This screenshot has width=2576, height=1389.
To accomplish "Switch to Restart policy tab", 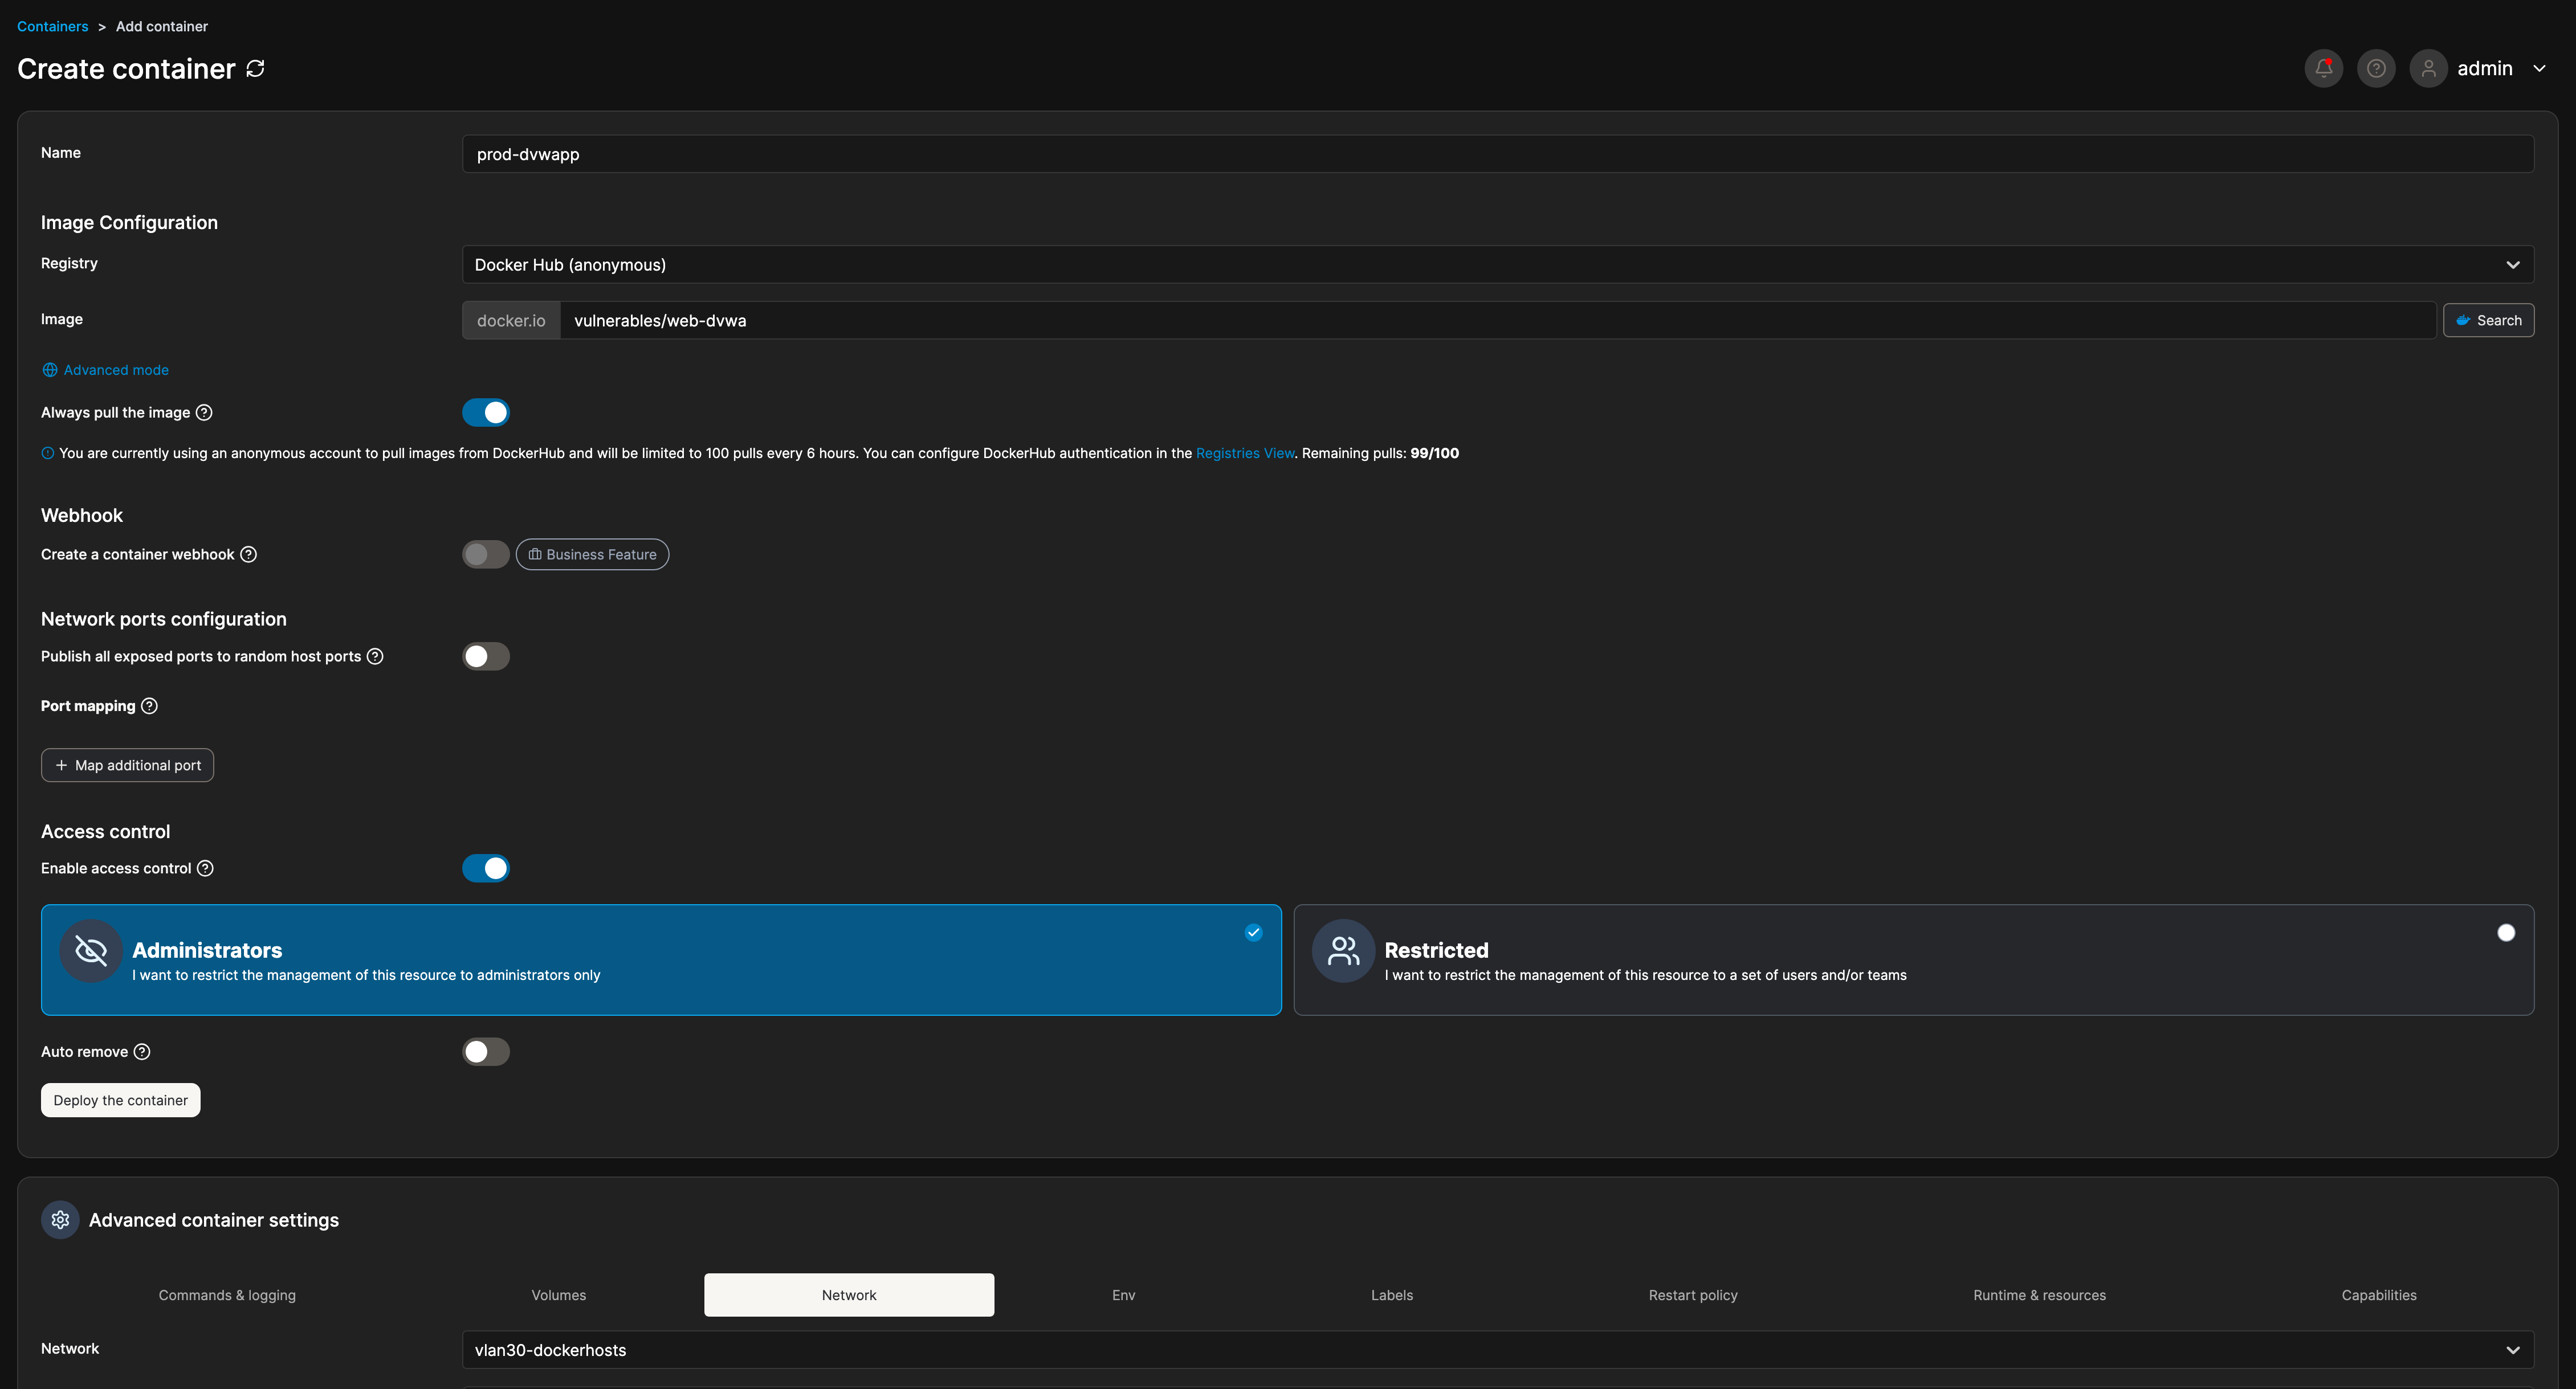I will coord(1693,1296).
